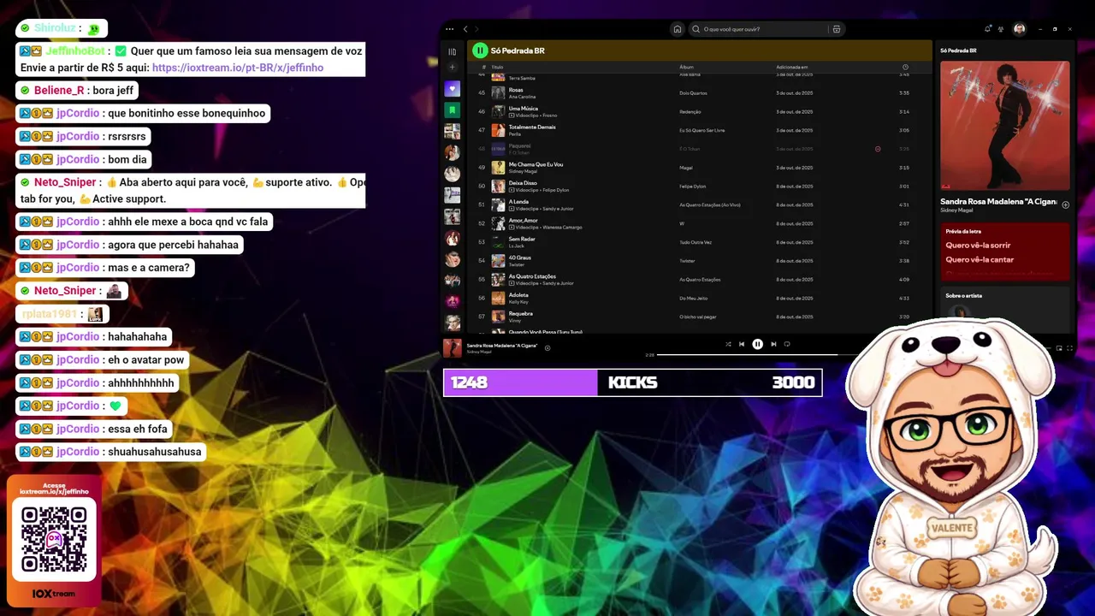
Task: Open the Browse icon beside the search field
Action: (837, 29)
